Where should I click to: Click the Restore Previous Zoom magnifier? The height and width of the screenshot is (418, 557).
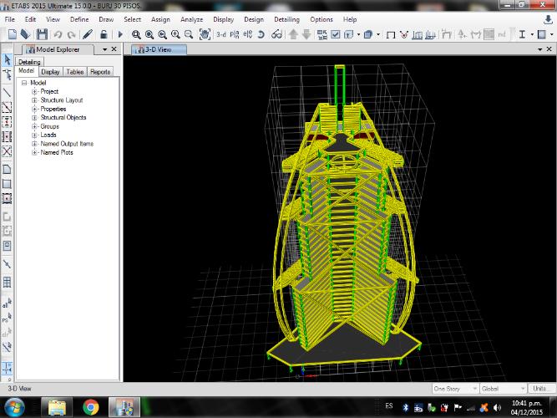(x=162, y=34)
